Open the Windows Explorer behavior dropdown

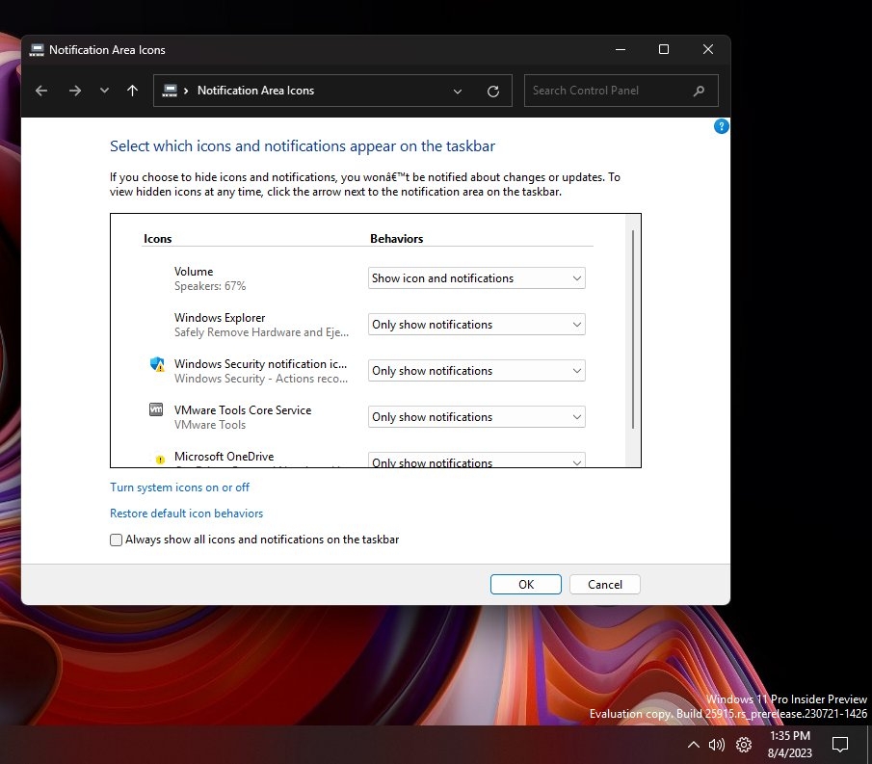477,324
